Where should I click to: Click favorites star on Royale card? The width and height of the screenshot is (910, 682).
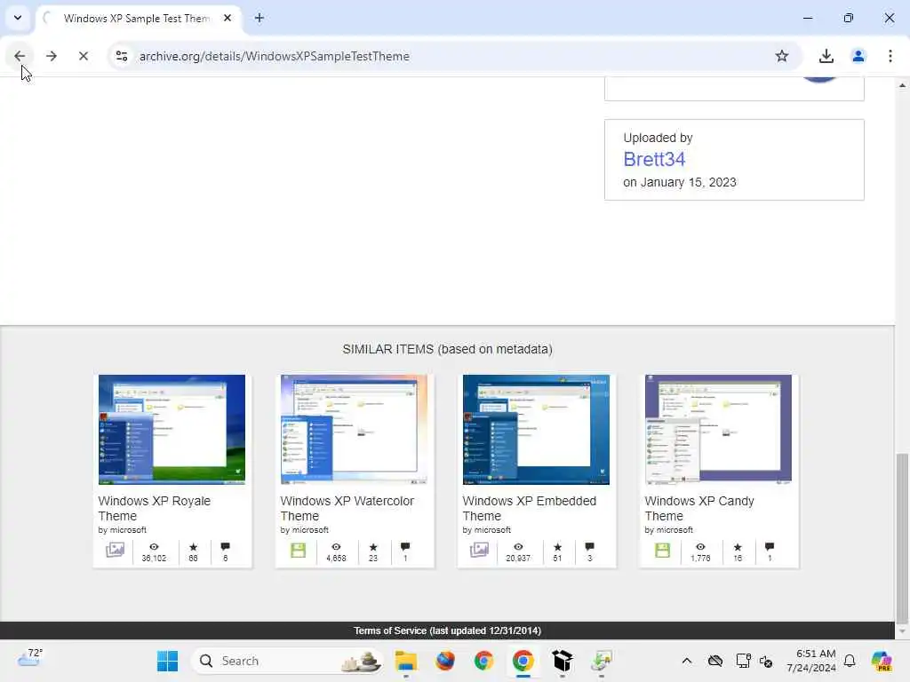[193, 547]
